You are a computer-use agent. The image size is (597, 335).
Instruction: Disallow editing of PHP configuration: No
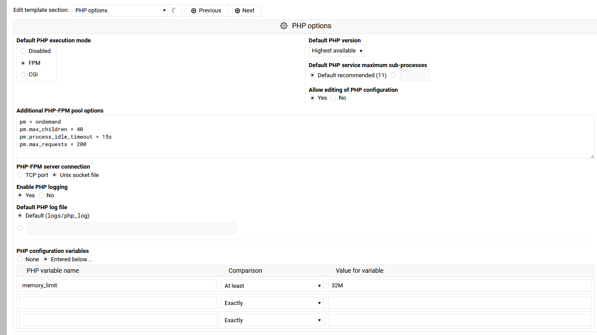[x=333, y=98]
